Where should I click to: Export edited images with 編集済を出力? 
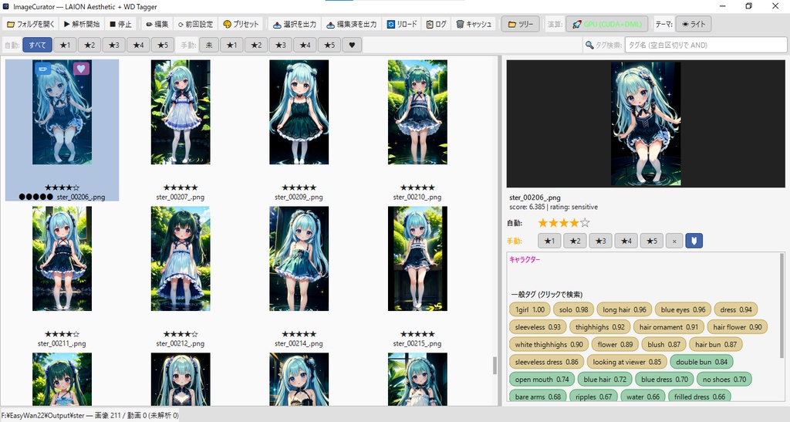coord(352,24)
